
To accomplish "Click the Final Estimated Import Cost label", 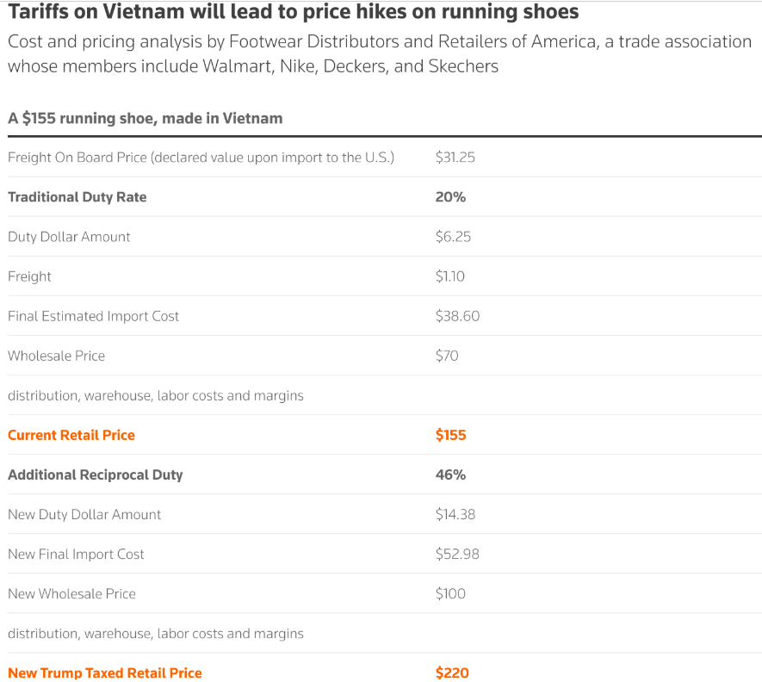I will [93, 316].
